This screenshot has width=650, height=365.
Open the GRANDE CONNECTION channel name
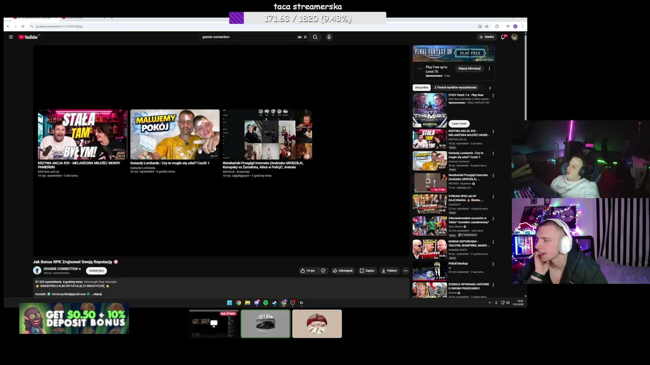[60, 269]
